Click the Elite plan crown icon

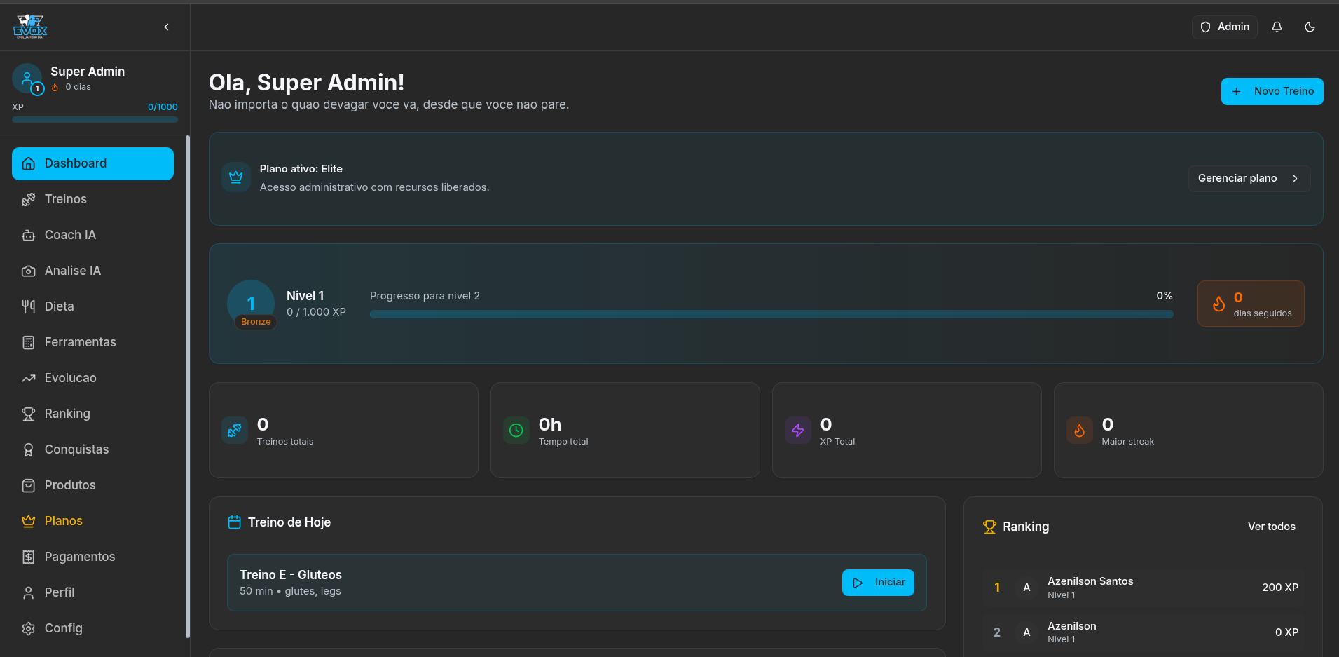pyautogui.click(x=236, y=177)
